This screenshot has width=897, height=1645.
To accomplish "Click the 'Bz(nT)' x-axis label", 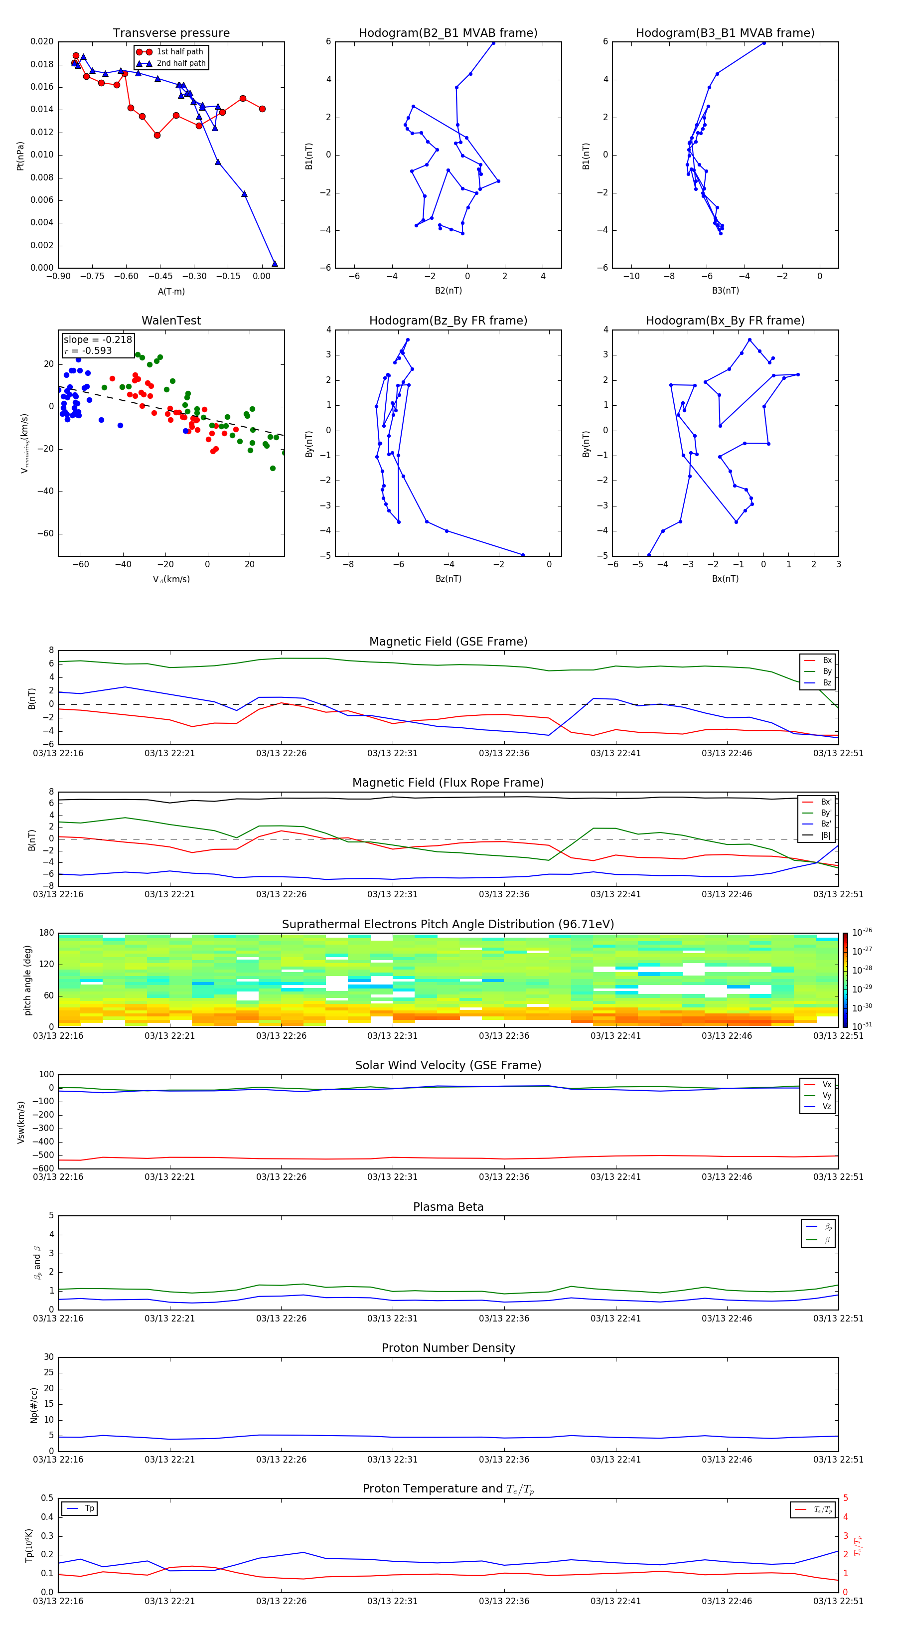I will [x=448, y=579].
